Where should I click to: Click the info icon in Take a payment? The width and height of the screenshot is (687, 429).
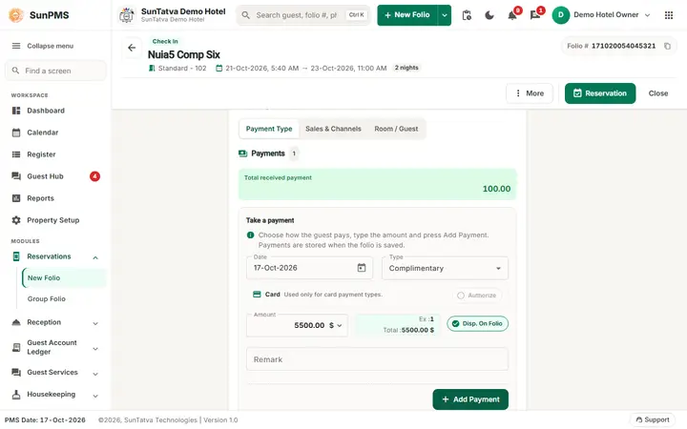click(x=251, y=235)
